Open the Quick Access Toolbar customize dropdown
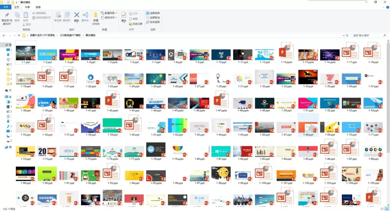 17,2
